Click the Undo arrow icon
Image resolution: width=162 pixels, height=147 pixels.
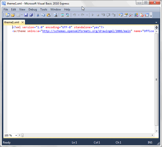[x=74, y=15]
